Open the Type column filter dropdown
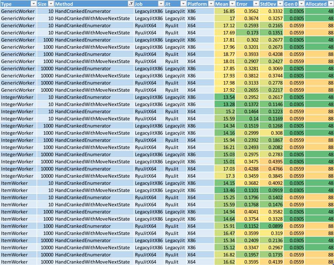This screenshot has height=265, width=334. point(34,4)
